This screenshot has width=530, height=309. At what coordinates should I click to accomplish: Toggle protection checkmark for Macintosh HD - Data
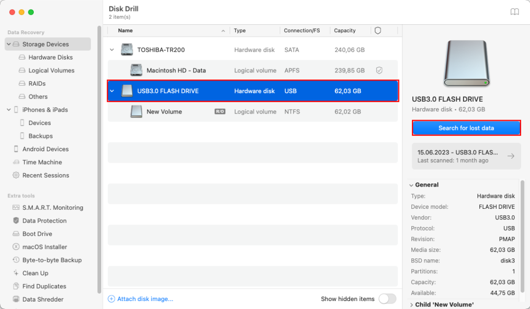click(379, 70)
